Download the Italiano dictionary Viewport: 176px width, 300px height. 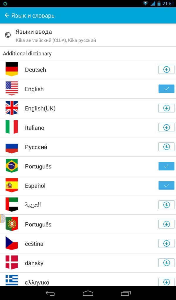[x=166, y=128]
